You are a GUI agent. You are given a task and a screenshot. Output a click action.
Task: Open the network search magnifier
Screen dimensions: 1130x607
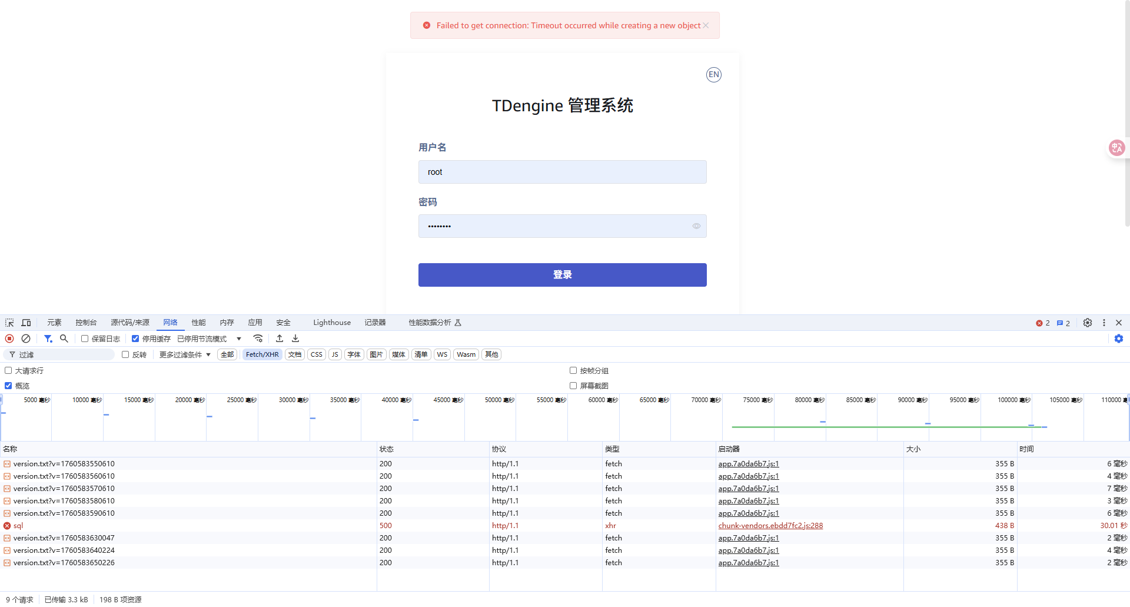click(64, 339)
